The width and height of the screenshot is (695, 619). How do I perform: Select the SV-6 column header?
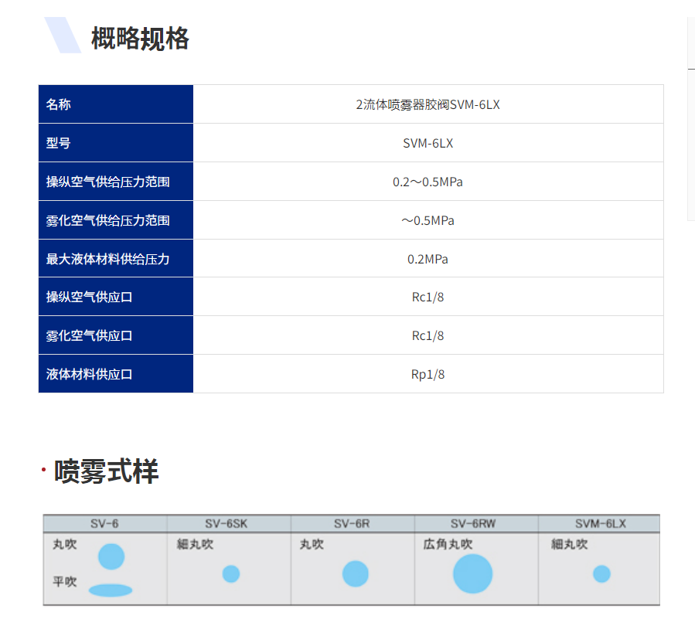click(104, 524)
